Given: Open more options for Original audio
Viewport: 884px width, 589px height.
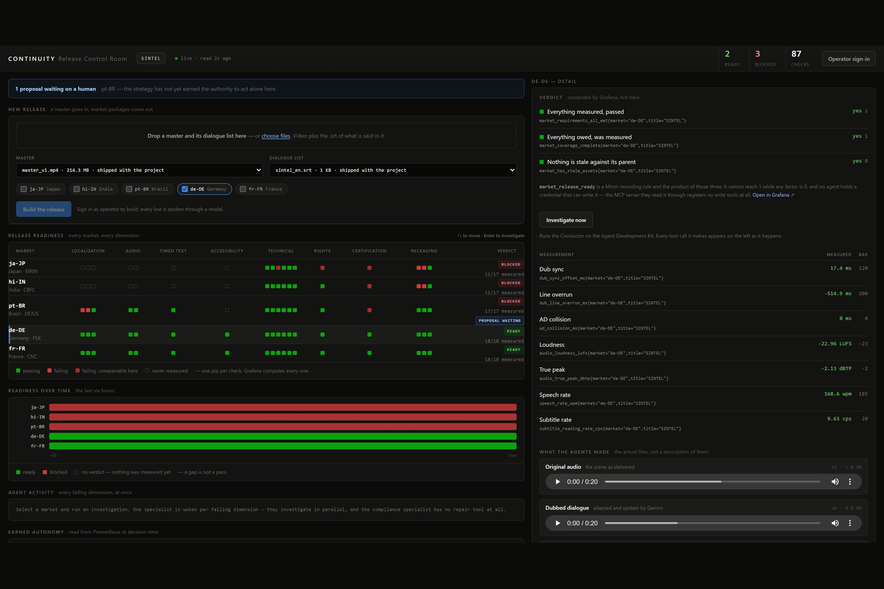Looking at the screenshot, I should click(850, 482).
